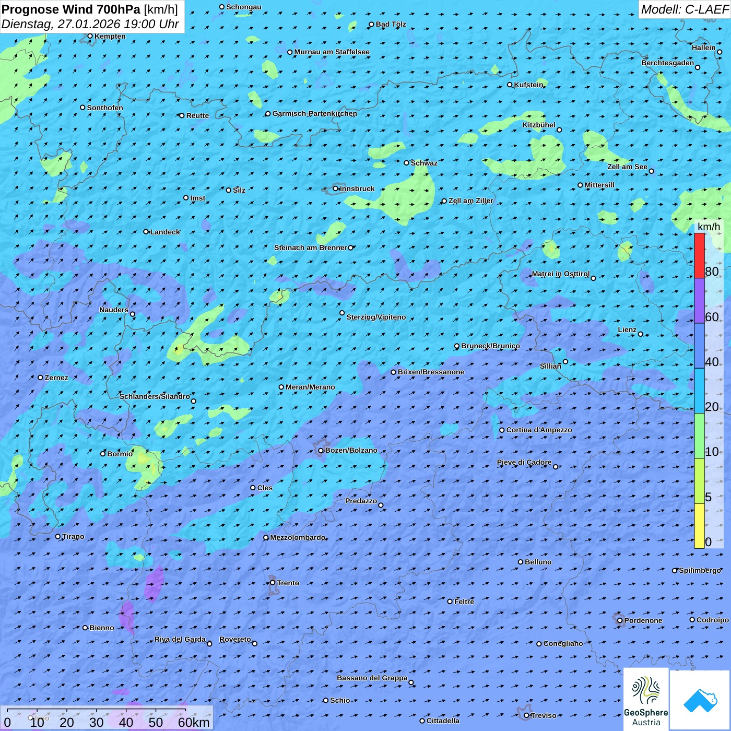Click the Innsbruck city marker
Viewport: 731px width, 731px height.
coord(336,188)
